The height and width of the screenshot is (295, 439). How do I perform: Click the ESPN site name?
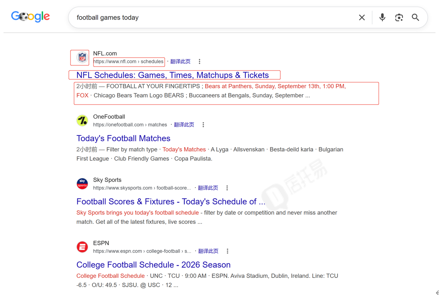click(x=101, y=243)
